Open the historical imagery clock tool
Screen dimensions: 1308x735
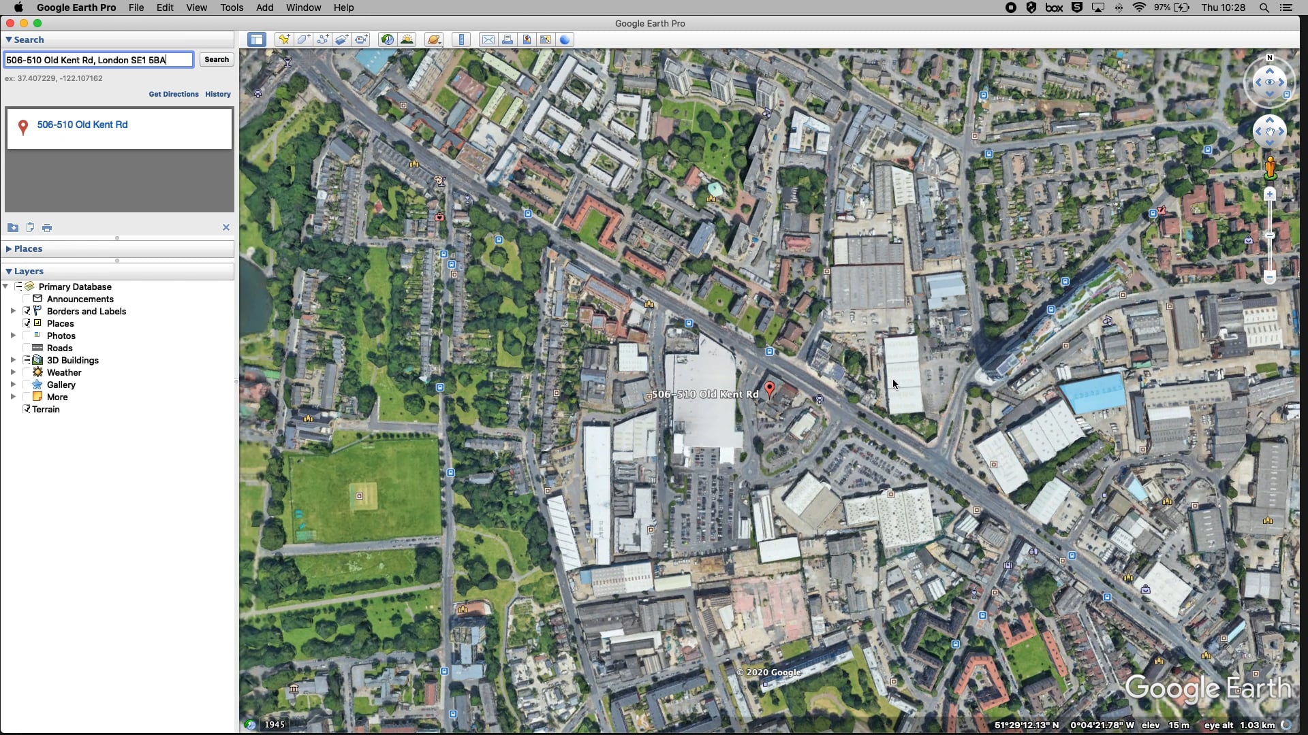point(387,39)
